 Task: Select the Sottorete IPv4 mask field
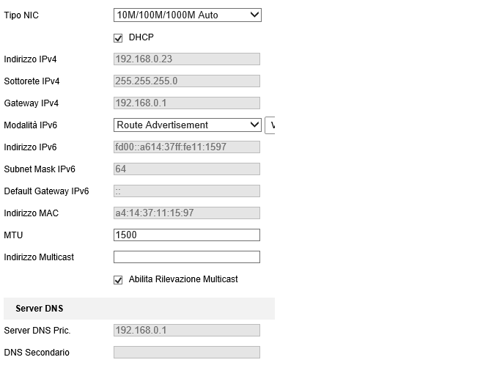pos(187,81)
